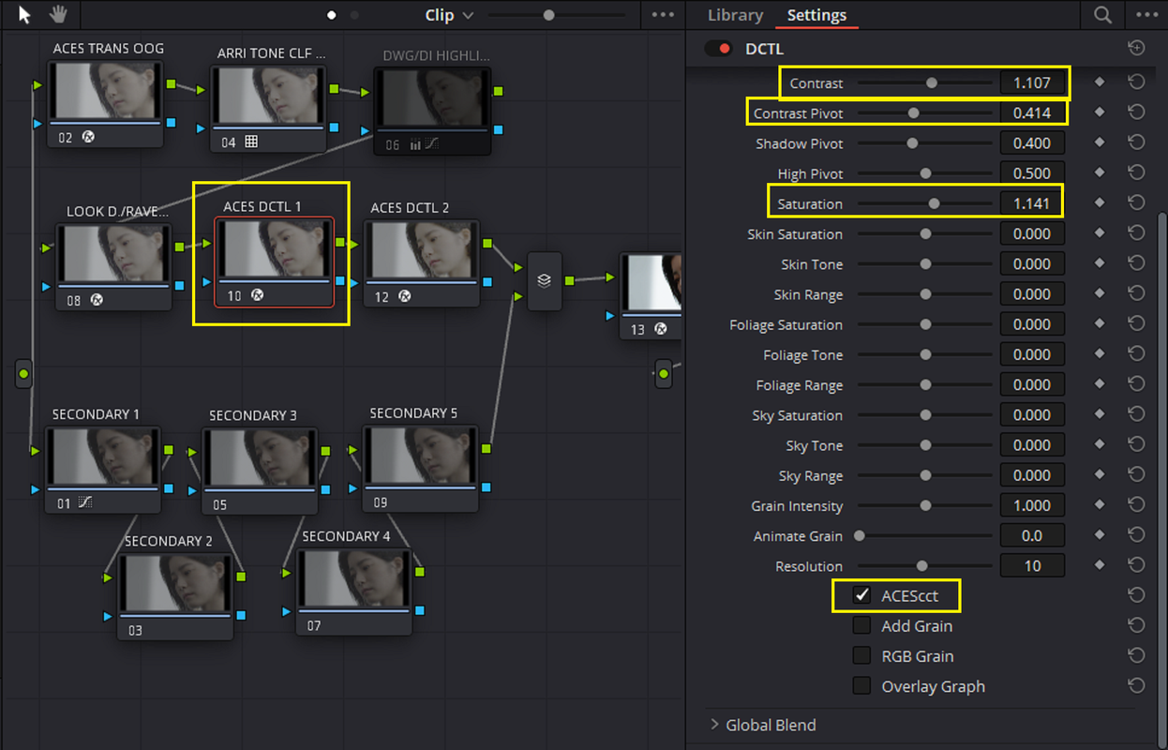Select the SECONDARY 4 node

coord(354,592)
